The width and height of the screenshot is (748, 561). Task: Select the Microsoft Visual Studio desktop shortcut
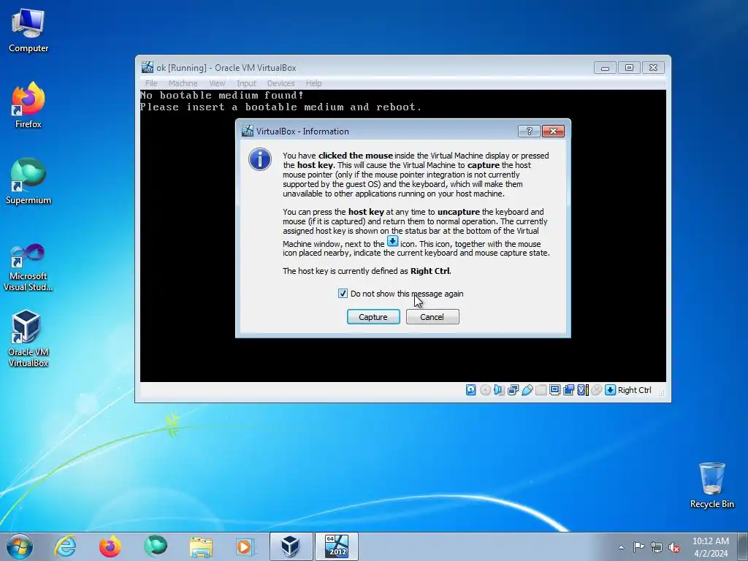click(x=28, y=267)
